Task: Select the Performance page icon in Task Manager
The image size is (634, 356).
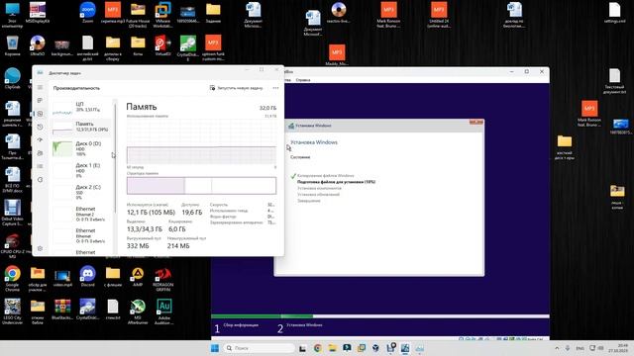Action: pos(40,114)
